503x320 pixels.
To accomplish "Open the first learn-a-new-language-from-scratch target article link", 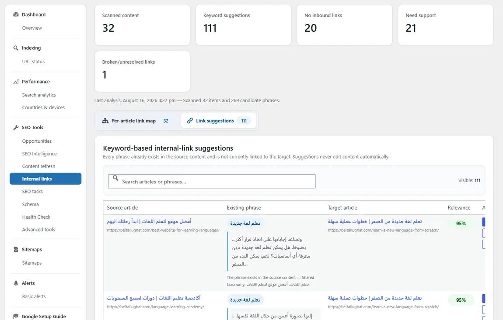I will pyautogui.click(x=375, y=221).
